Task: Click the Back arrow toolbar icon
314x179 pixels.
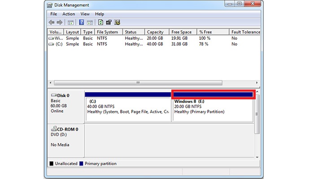Action: 52,22
